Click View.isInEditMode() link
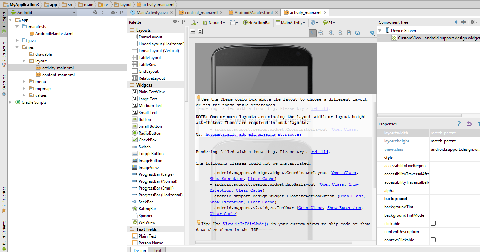The width and height of the screenshot is (480, 252). (246, 224)
